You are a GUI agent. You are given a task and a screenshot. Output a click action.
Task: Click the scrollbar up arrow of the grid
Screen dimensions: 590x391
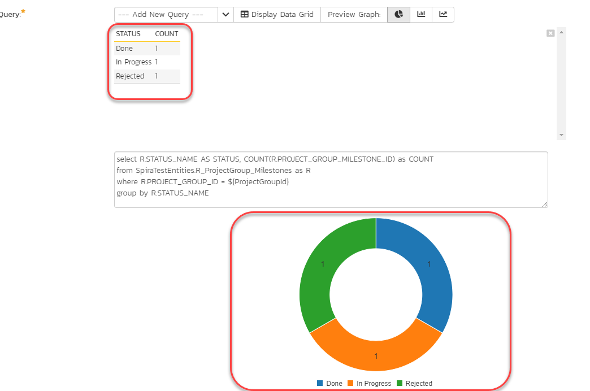561,32
